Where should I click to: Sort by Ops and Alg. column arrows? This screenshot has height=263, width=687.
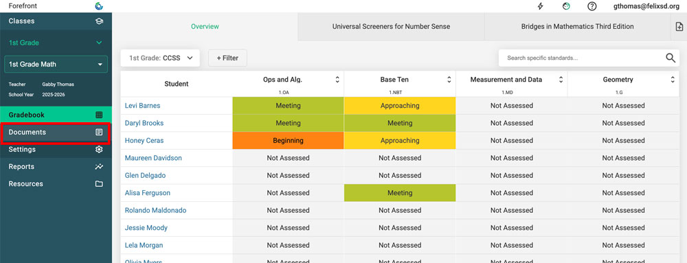click(x=337, y=80)
